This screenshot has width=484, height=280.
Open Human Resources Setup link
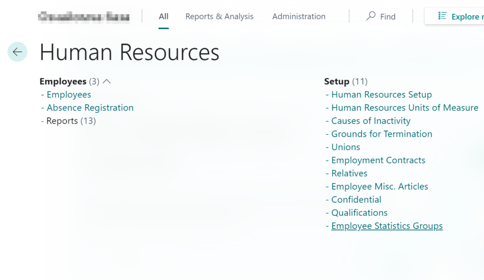click(x=381, y=95)
